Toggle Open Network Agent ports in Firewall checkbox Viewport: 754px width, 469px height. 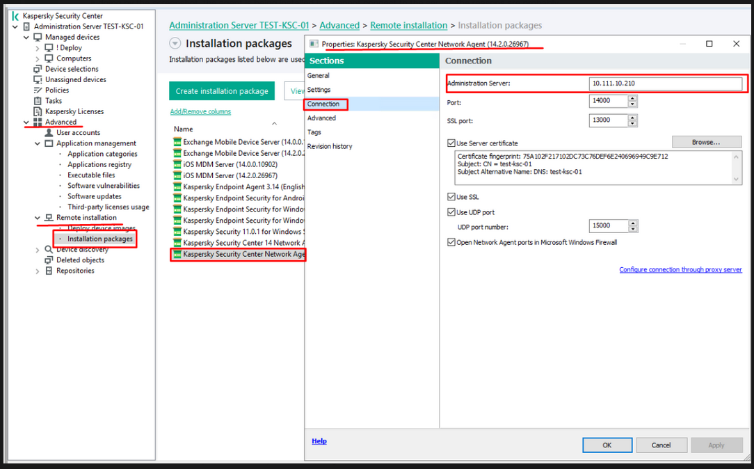[451, 242]
